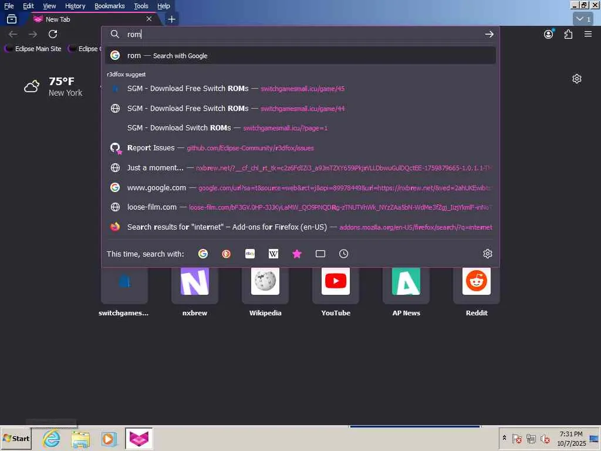Screen dimensions: 601x451
Task: Open the Tools menu
Action: point(141,6)
